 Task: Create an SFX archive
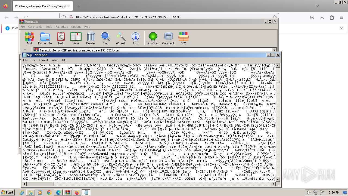pyautogui.click(x=184, y=38)
